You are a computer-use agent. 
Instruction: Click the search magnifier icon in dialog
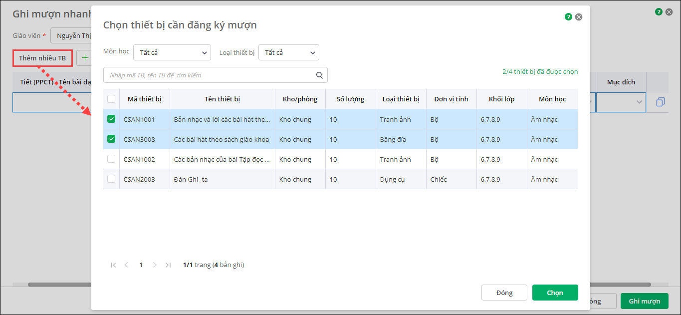coord(319,75)
